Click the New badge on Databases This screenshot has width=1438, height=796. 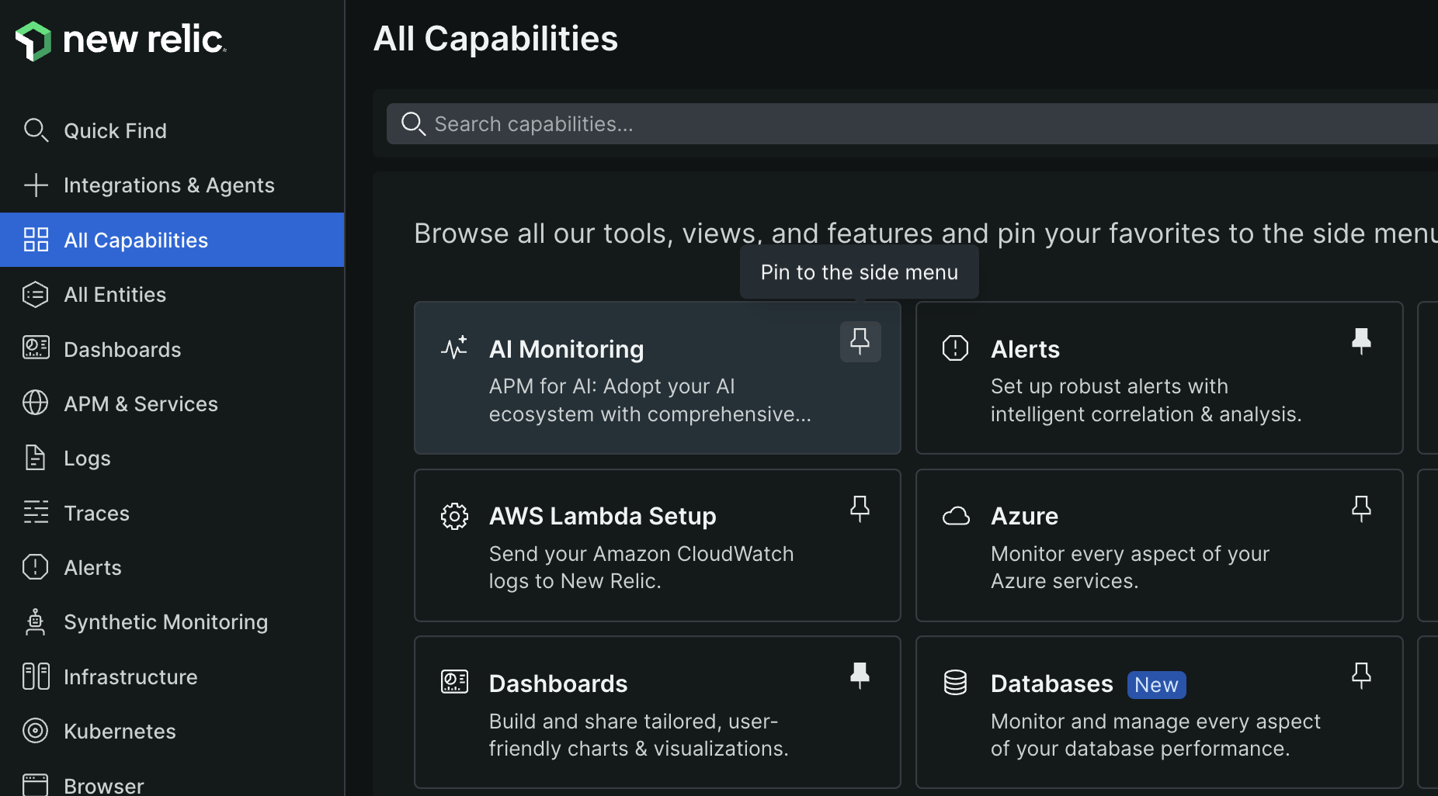click(1156, 684)
